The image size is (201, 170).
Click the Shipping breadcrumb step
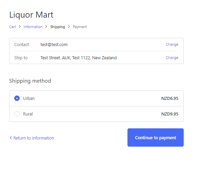[x=58, y=27]
